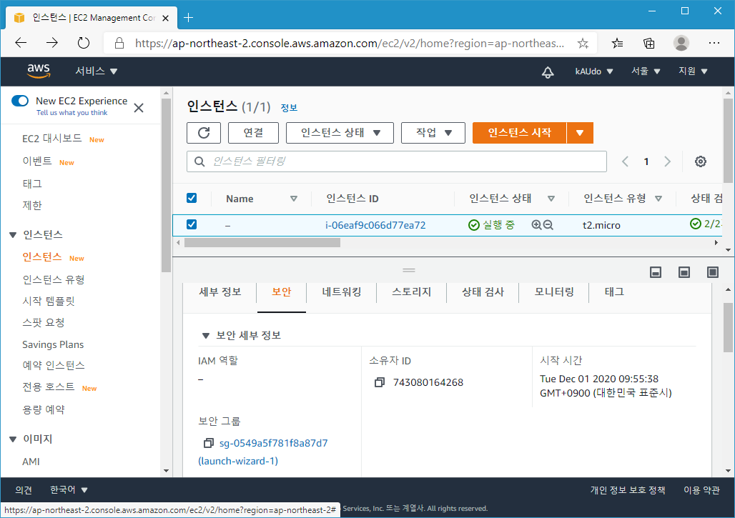The image size is (735, 518).
Task: Open the sg-0549a5f781f8a87d7 security group link
Action: pos(273,443)
